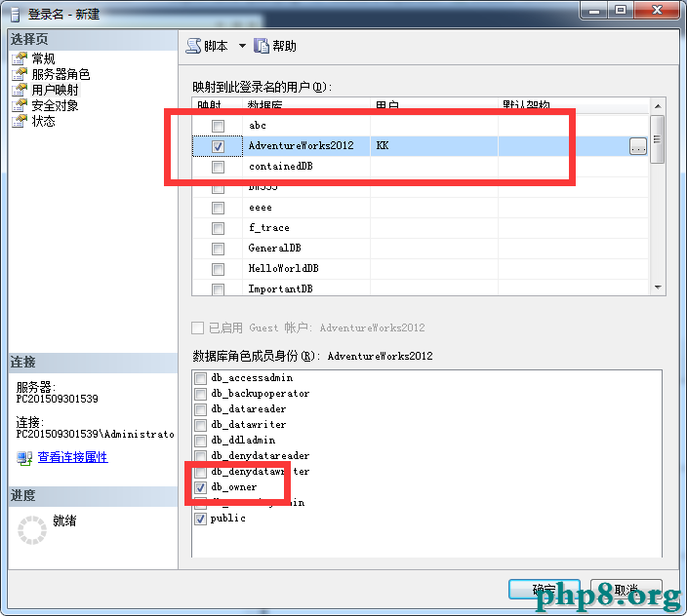Click the 帮助 help icon
The width and height of the screenshot is (687, 616).
coord(262,46)
